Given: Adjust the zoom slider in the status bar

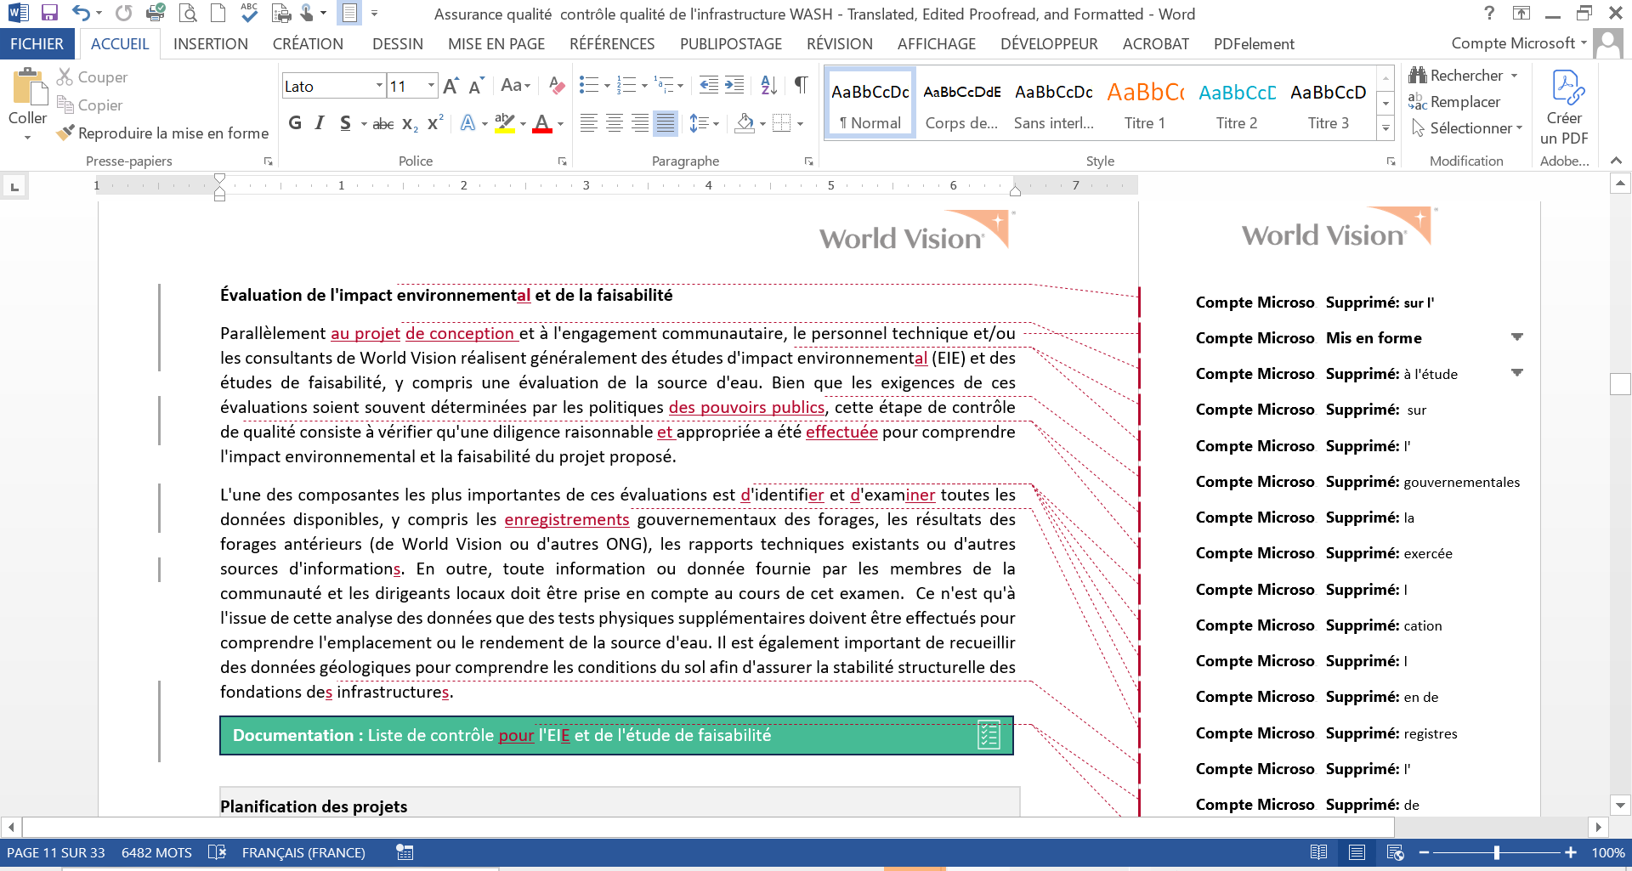Looking at the screenshot, I should tap(1497, 852).
